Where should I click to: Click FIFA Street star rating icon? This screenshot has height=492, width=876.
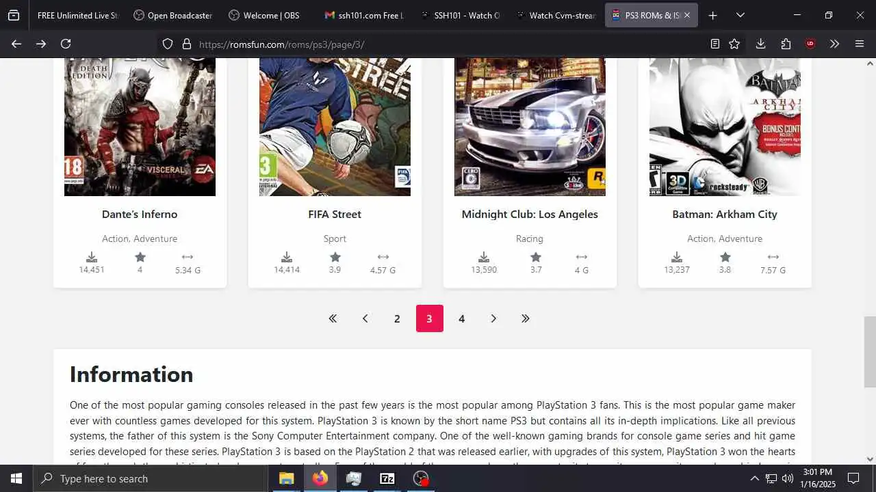pyautogui.click(x=335, y=257)
